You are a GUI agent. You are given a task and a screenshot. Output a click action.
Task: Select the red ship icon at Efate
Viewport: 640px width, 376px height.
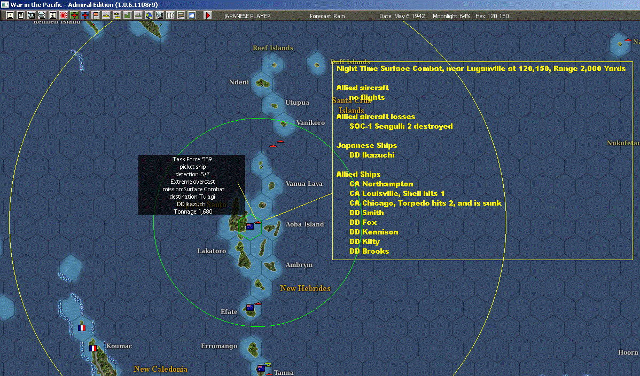pos(257,304)
